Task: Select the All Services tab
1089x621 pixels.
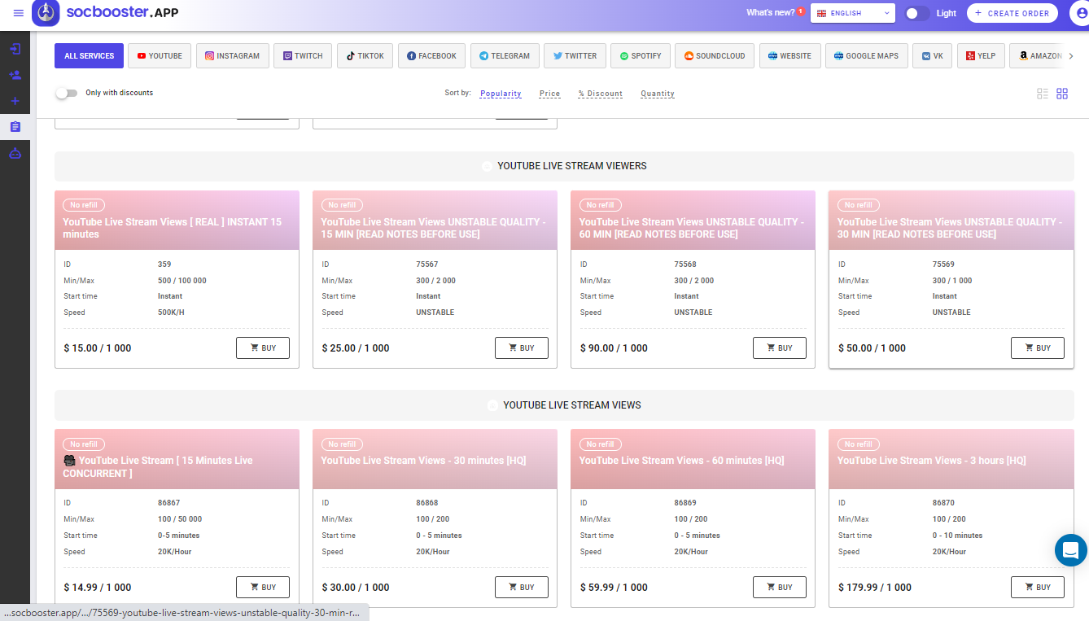Action: tap(90, 56)
